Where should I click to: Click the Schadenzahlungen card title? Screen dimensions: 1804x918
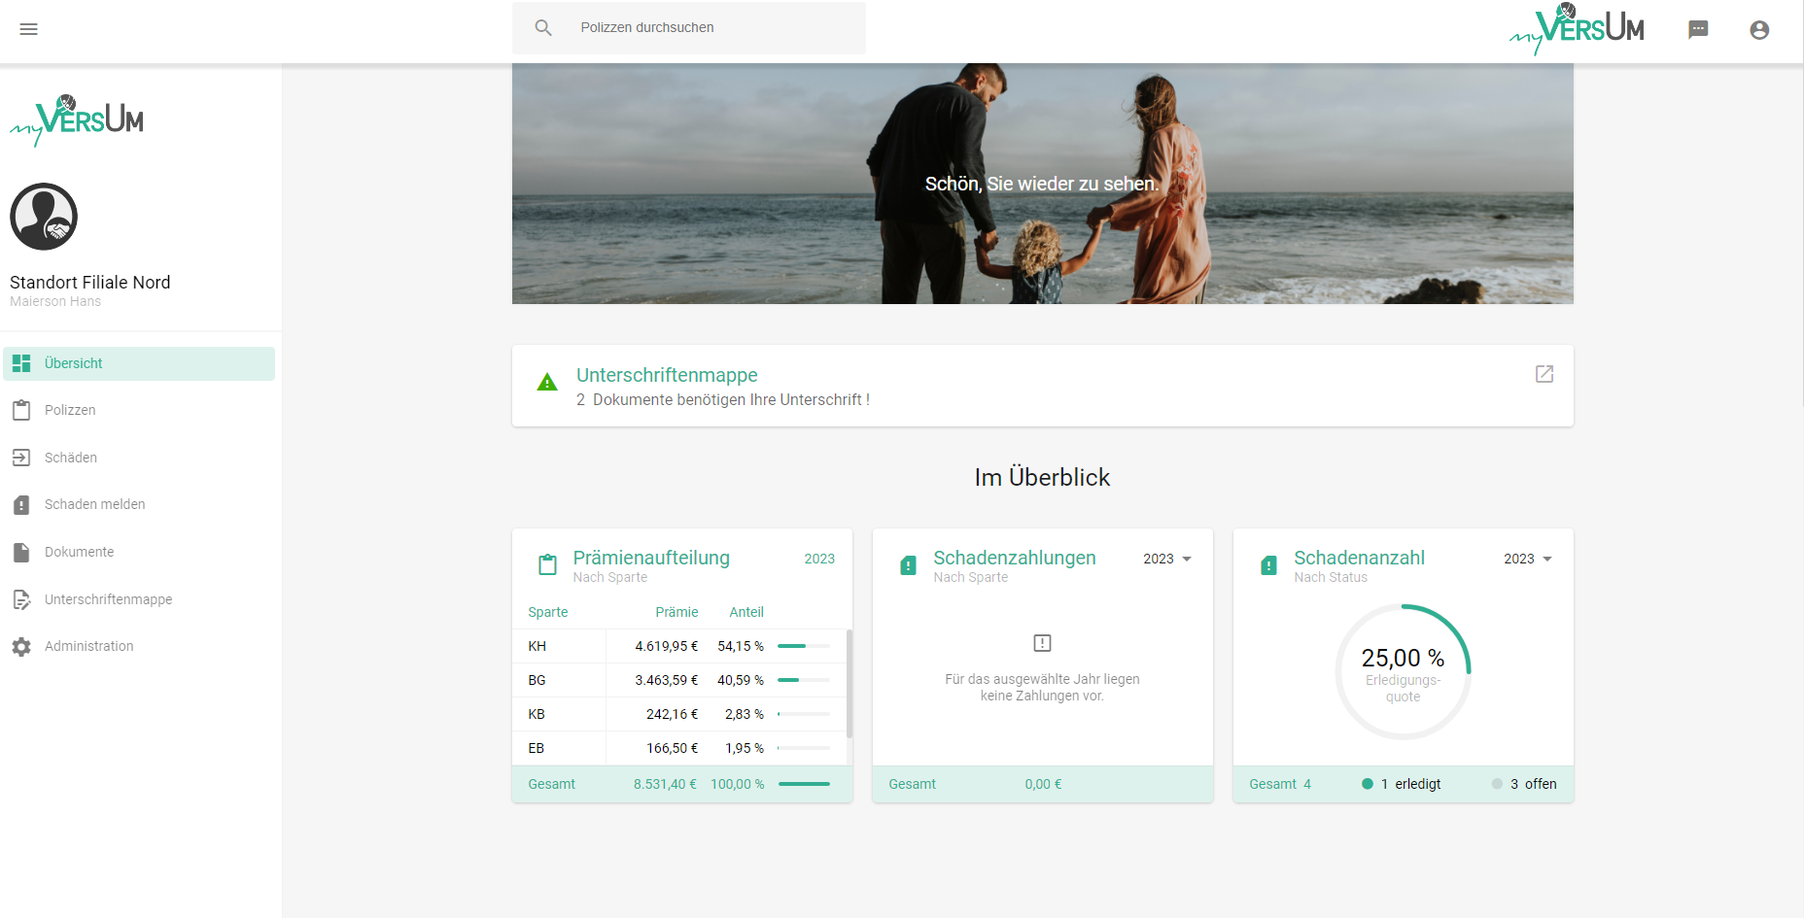(1015, 558)
